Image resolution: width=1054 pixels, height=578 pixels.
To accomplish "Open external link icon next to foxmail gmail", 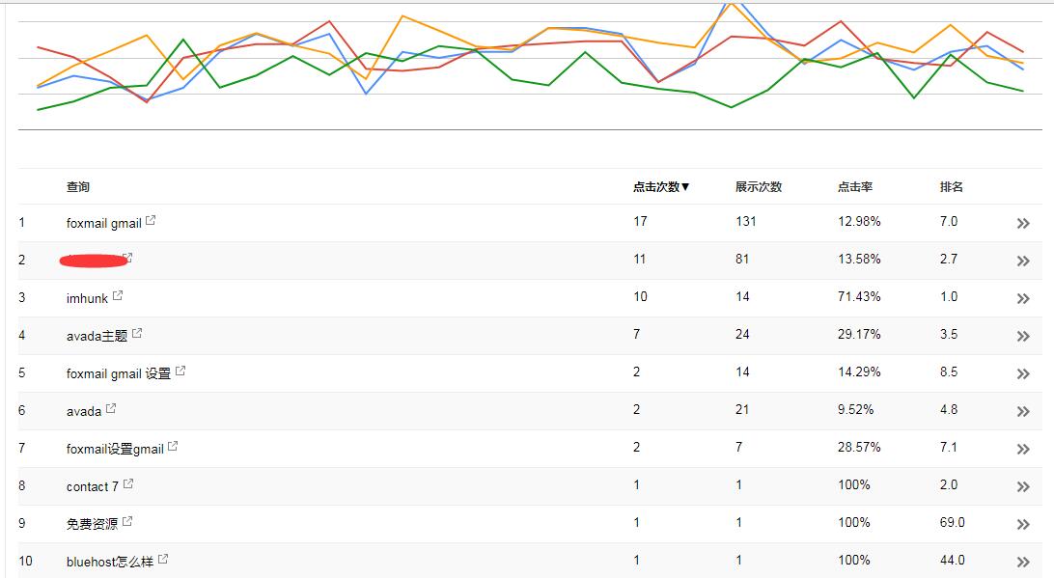I will point(151,220).
